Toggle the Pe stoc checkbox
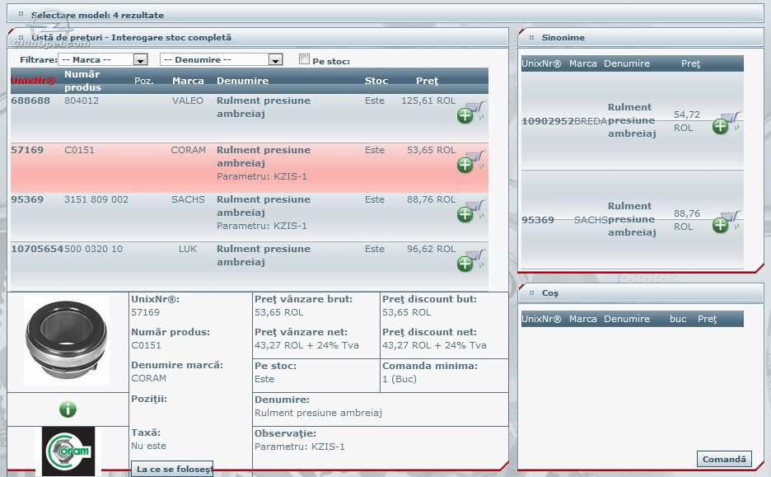Screen dimensions: 771x477 tap(305, 59)
